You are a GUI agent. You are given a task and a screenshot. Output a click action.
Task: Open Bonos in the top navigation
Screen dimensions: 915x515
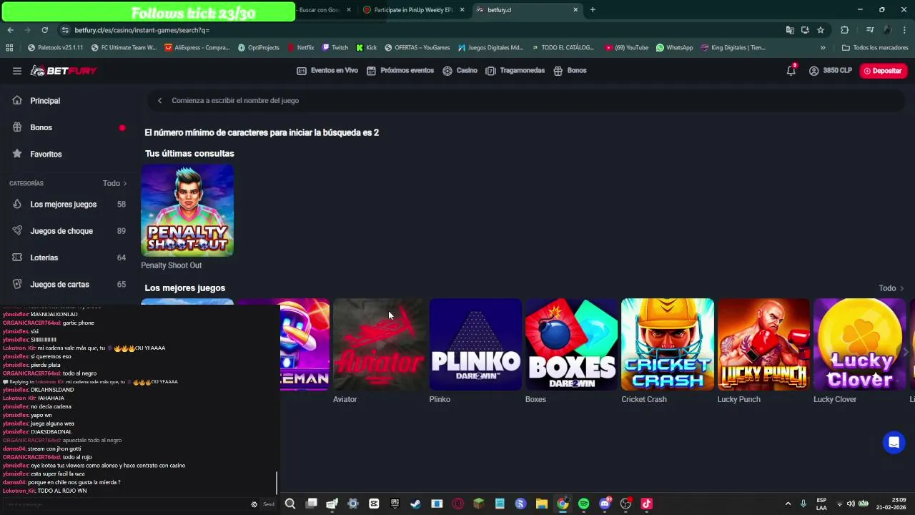tap(570, 71)
